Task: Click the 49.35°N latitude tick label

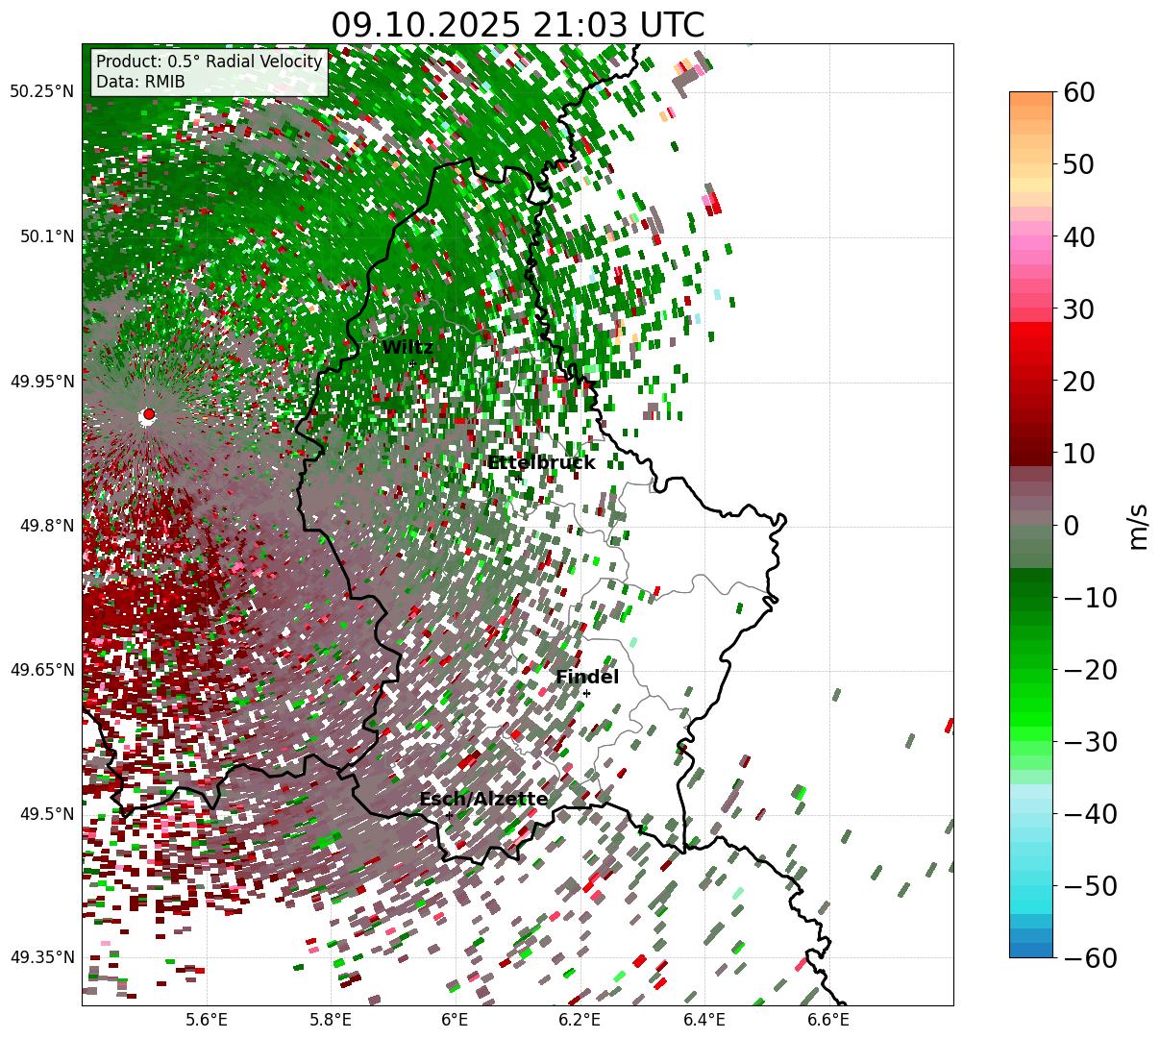Action: (42, 957)
